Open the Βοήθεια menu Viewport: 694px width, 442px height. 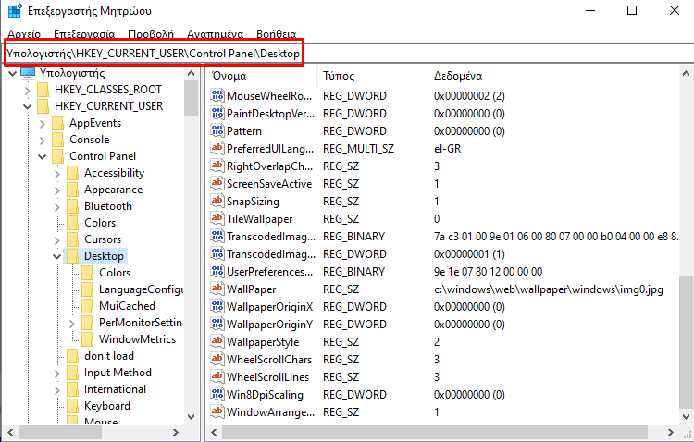(x=276, y=34)
